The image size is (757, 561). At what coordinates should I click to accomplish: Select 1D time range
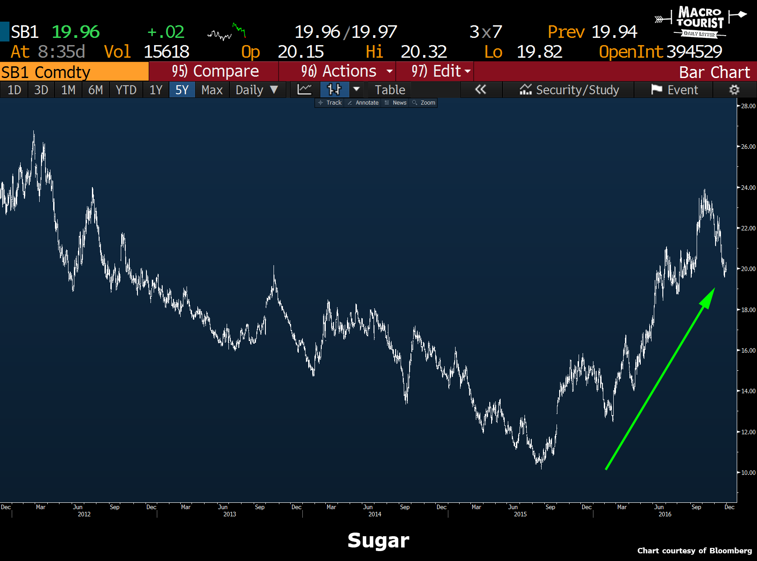[x=14, y=90]
